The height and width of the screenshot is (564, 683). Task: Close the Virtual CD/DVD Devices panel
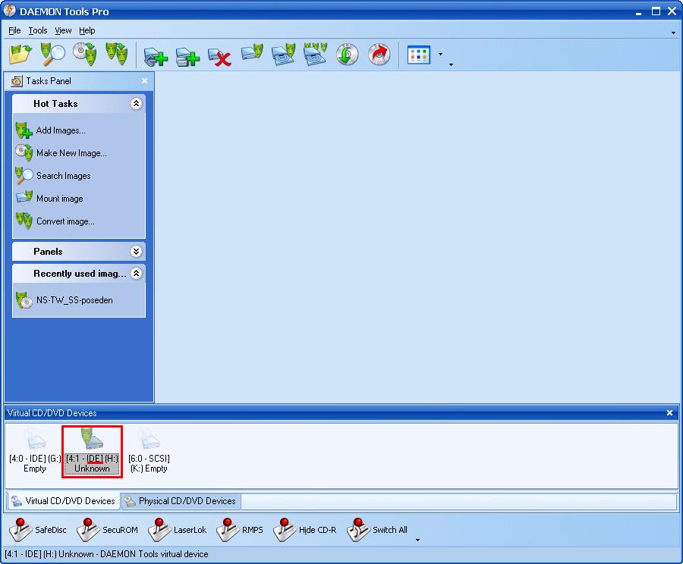click(x=669, y=412)
